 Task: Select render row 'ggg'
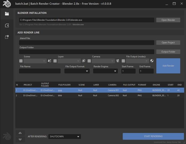tap(100, 90)
